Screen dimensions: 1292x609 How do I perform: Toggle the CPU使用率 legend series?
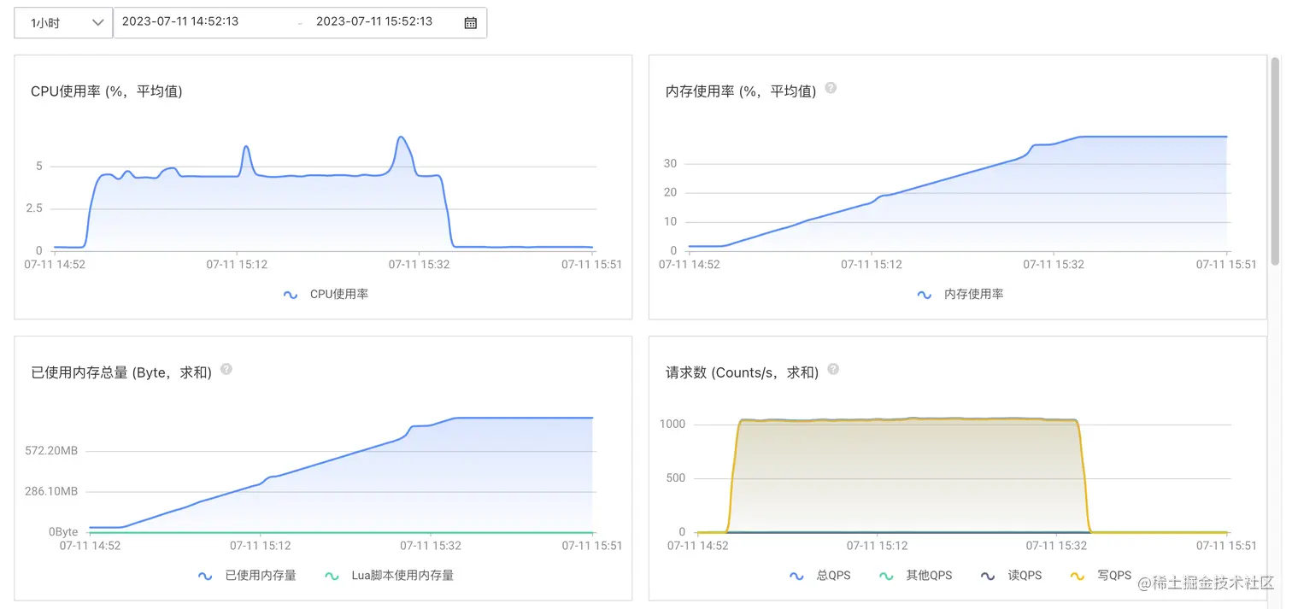click(326, 295)
